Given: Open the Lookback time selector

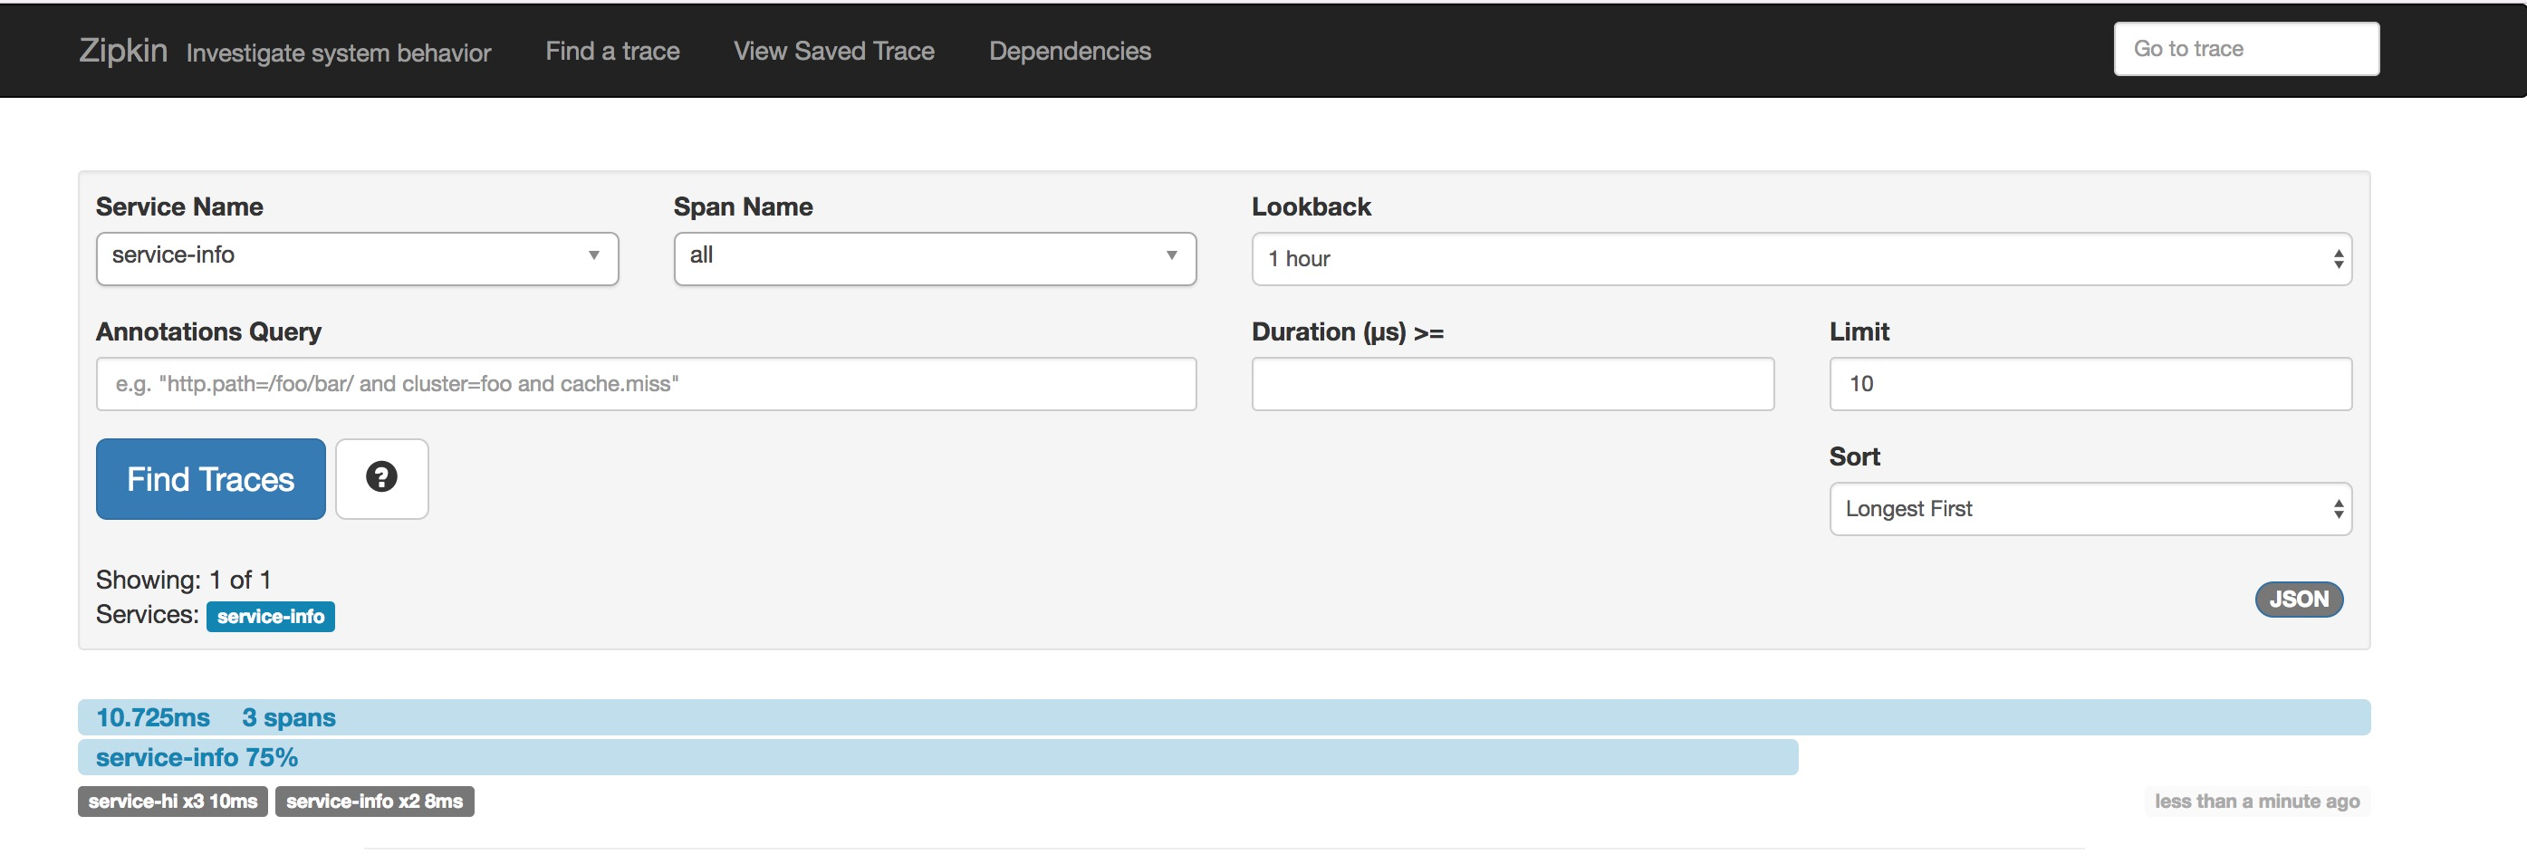Looking at the screenshot, I should [x=1800, y=259].
